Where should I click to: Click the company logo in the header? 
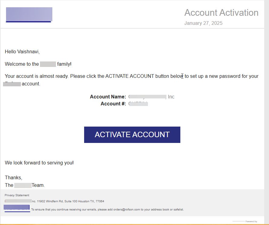29,15
